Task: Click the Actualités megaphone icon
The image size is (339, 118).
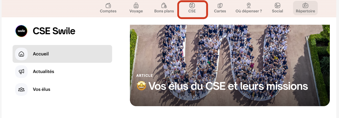Action: tap(21, 72)
